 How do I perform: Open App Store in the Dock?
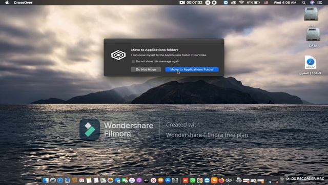(x=168, y=180)
